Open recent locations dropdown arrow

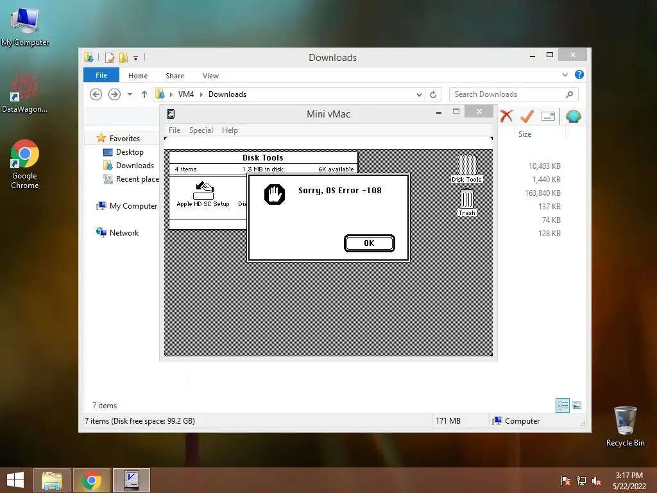[x=130, y=94]
